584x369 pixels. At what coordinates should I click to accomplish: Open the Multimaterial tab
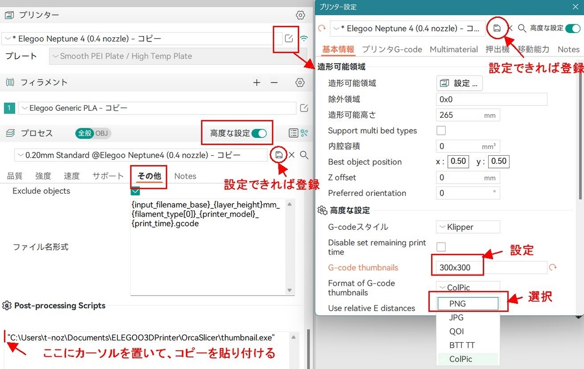[x=454, y=49]
